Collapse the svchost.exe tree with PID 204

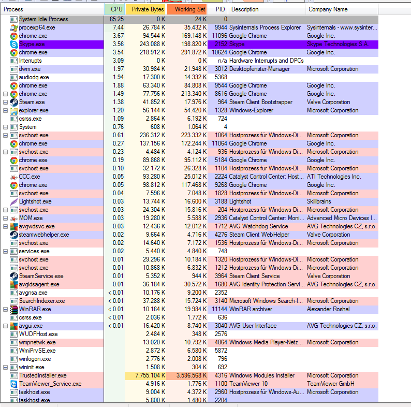pos(5,210)
